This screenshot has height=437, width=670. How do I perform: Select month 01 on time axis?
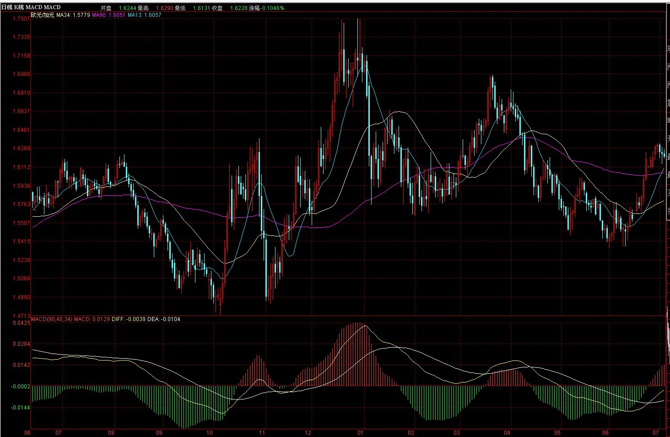[361, 433]
